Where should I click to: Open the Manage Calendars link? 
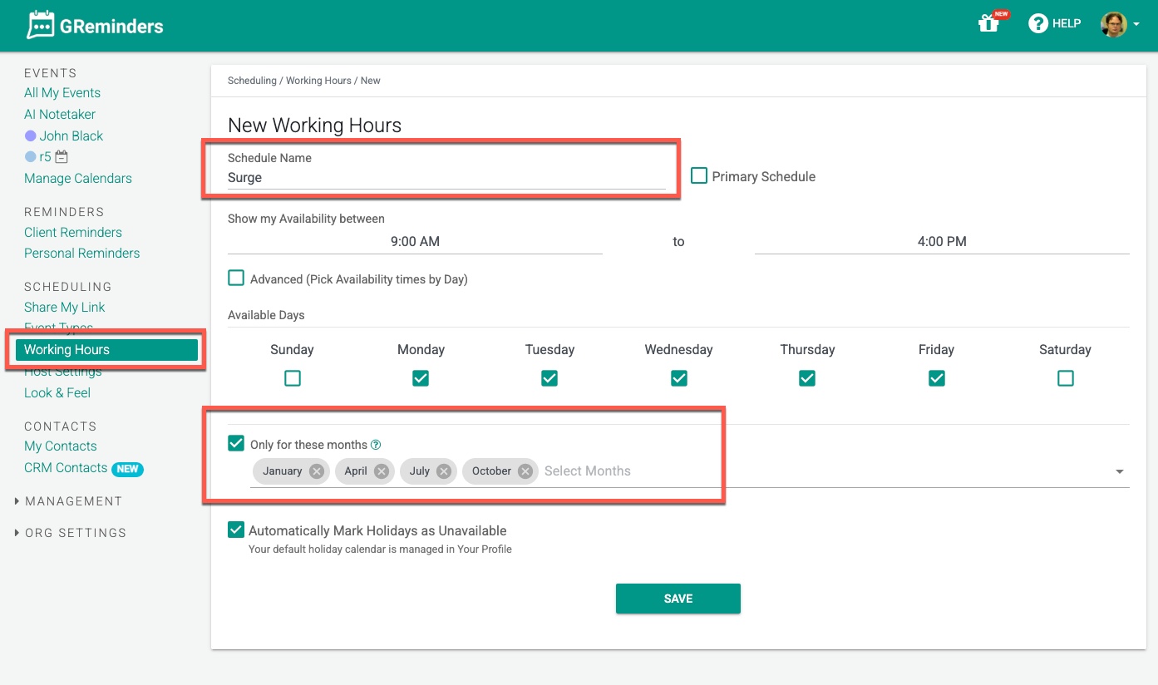click(77, 178)
